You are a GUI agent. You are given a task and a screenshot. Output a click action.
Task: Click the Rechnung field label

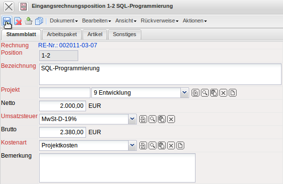pyautogui.click(x=15, y=45)
